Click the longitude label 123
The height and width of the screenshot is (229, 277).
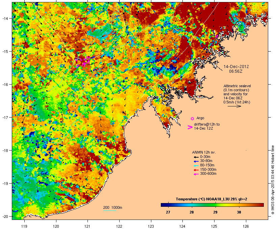[x=151, y=226]
